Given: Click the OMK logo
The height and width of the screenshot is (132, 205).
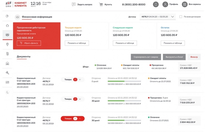Looking at the screenshot, I should pyautogui.click(x=8, y=4).
